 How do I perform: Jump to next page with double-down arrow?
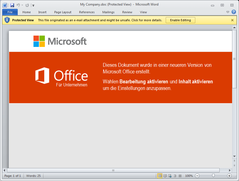coord(234,166)
